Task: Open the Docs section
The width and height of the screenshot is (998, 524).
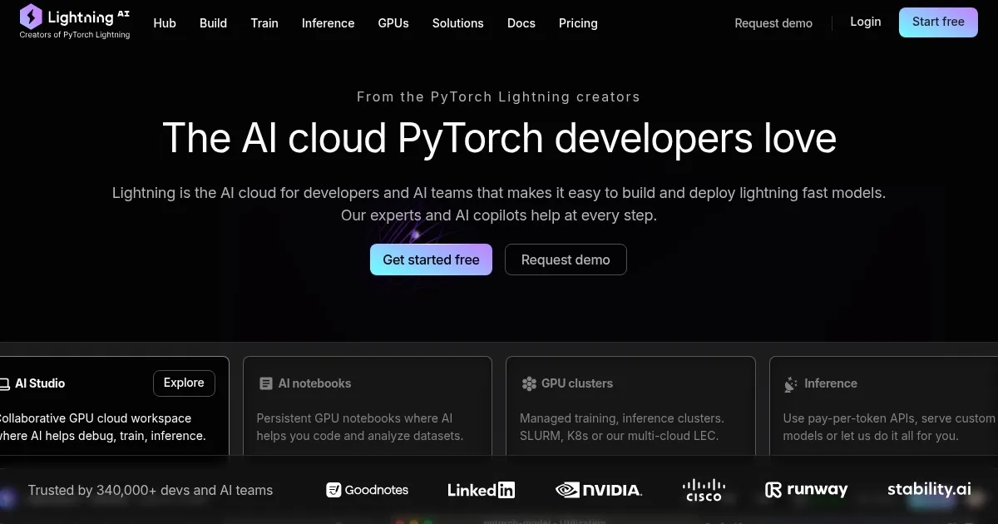Action: [521, 23]
